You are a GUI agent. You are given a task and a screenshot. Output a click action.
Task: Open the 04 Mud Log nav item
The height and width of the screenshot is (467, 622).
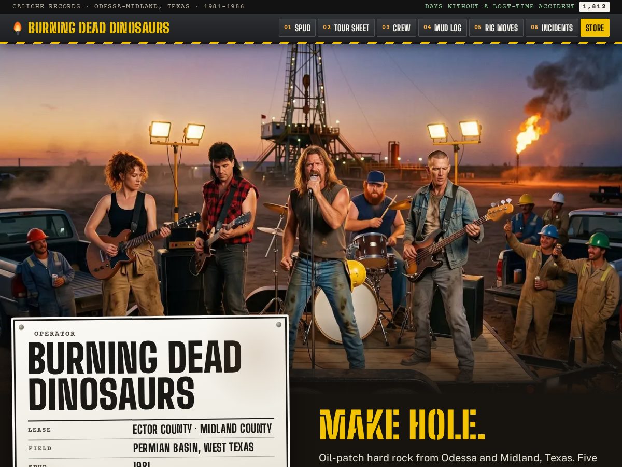443,28
